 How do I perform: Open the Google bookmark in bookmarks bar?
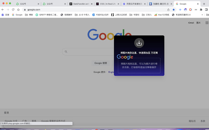click(x=17, y=15)
